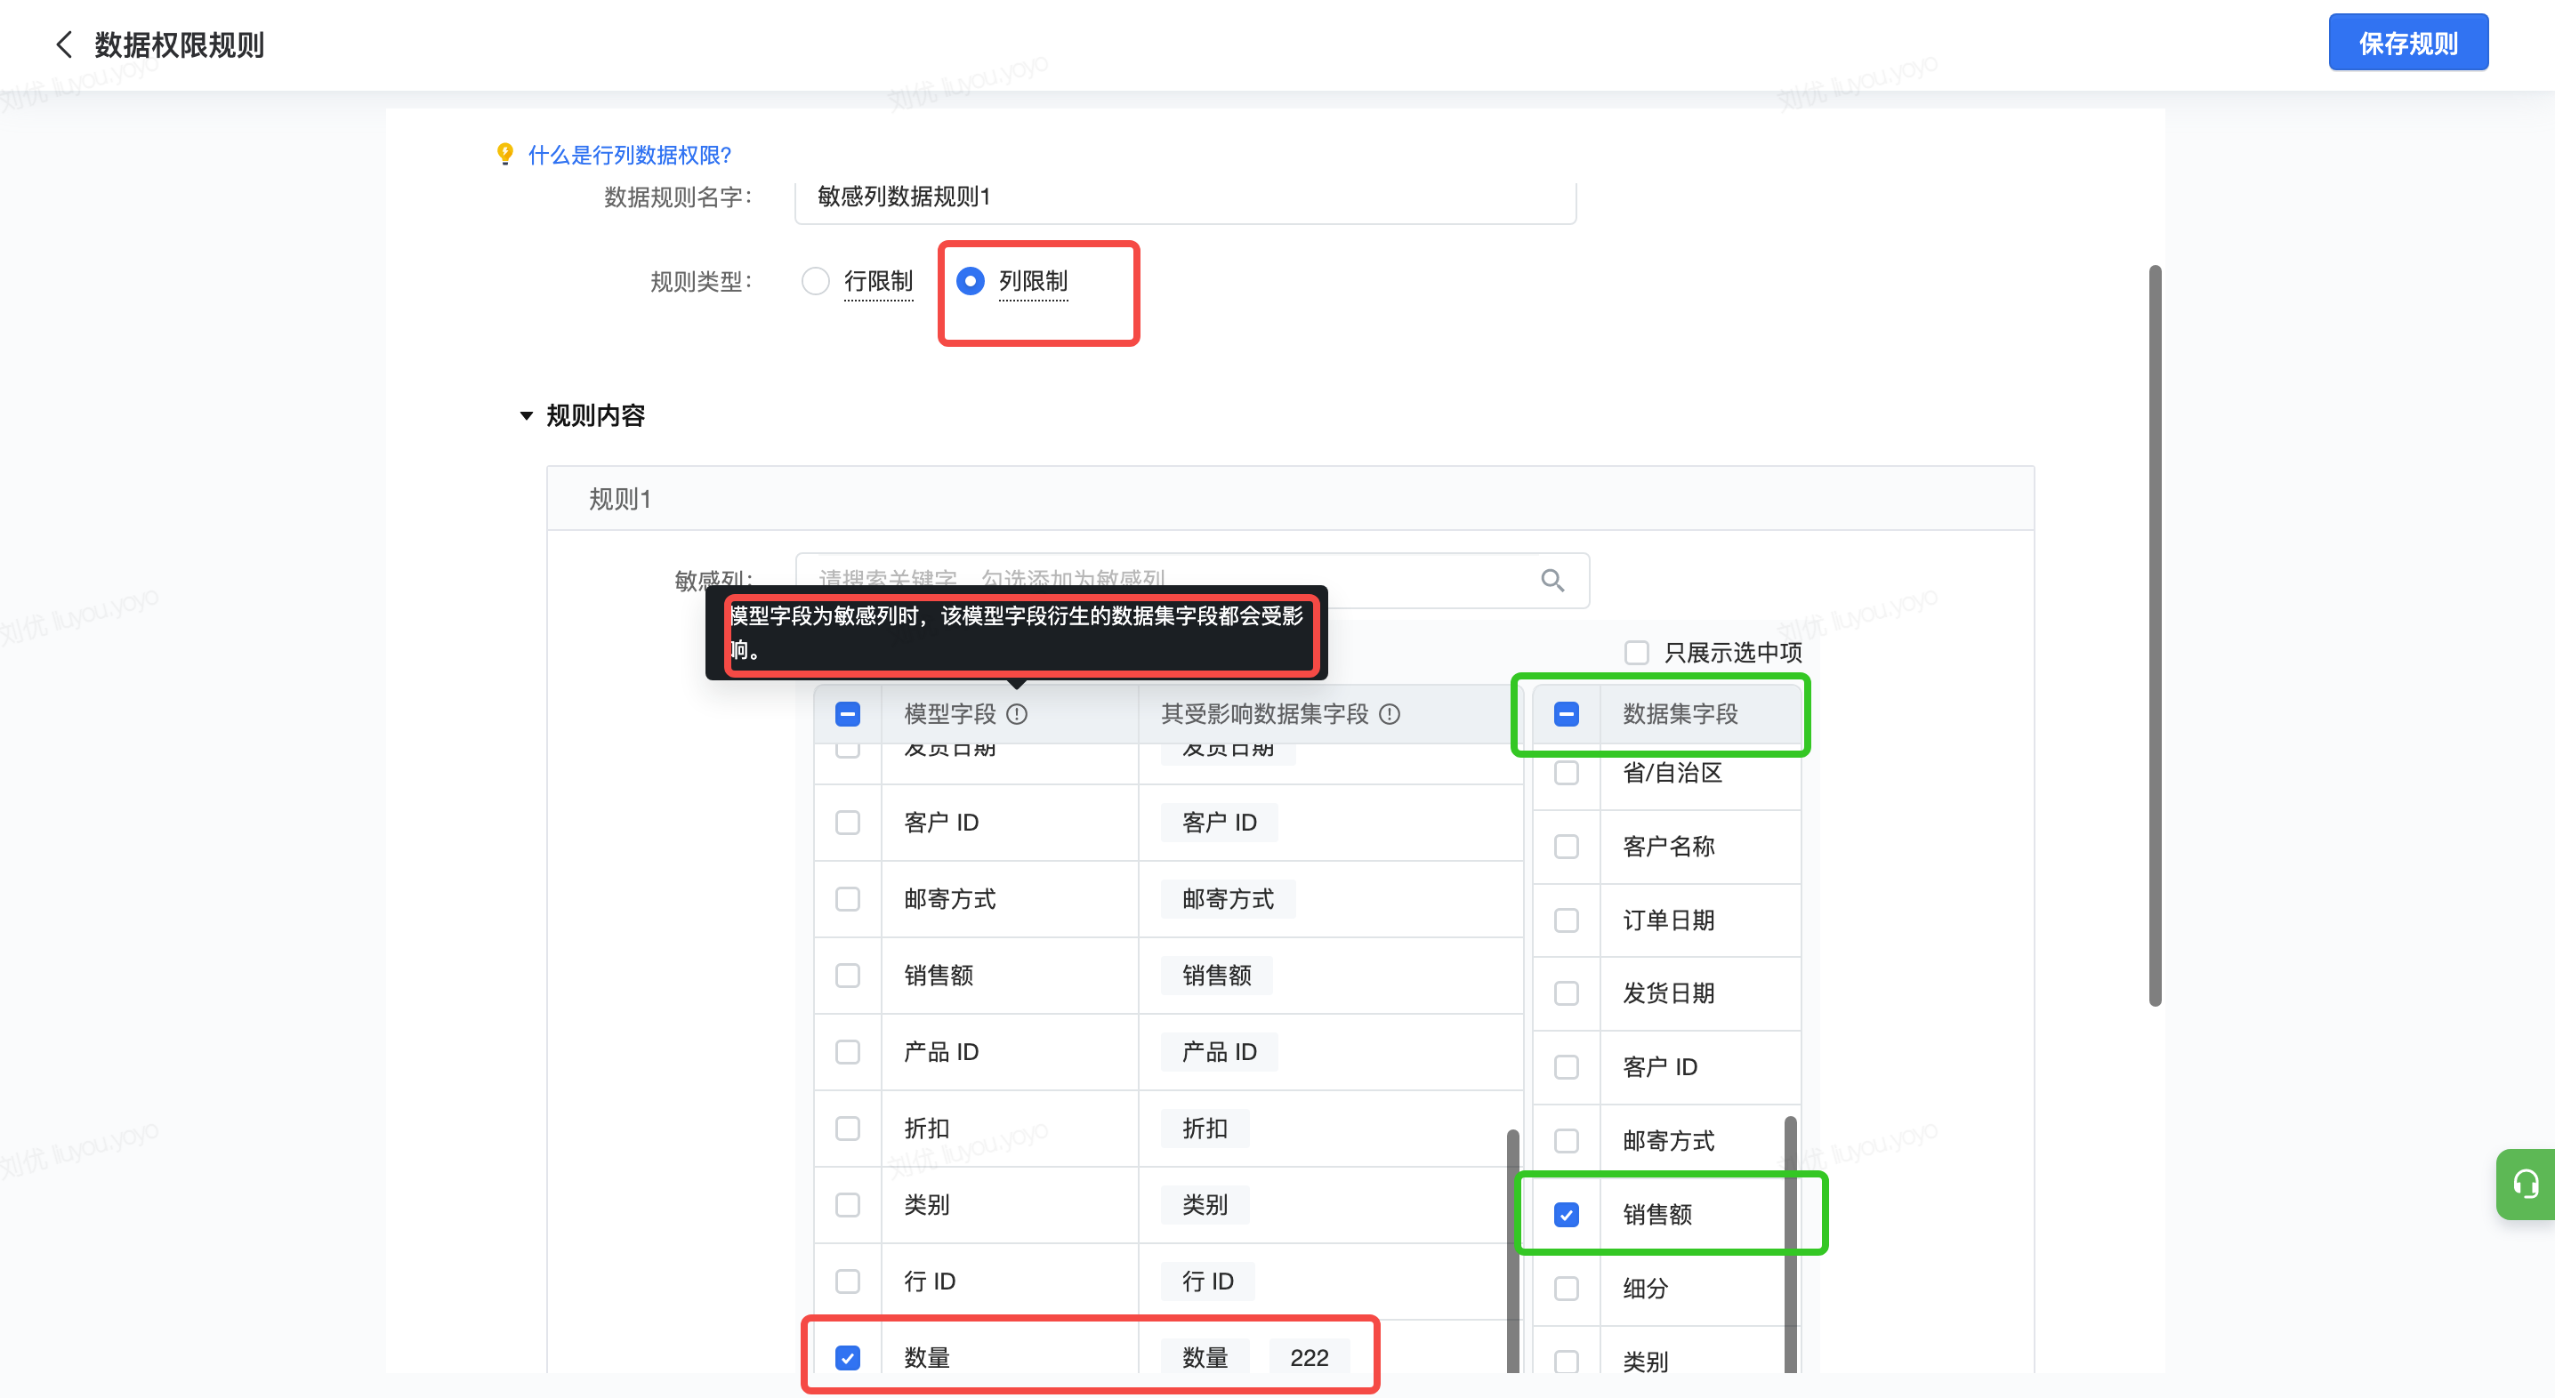Click the 产品 ID tag in affected dataset column
2555x1398 pixels.
[1219, 1051]
